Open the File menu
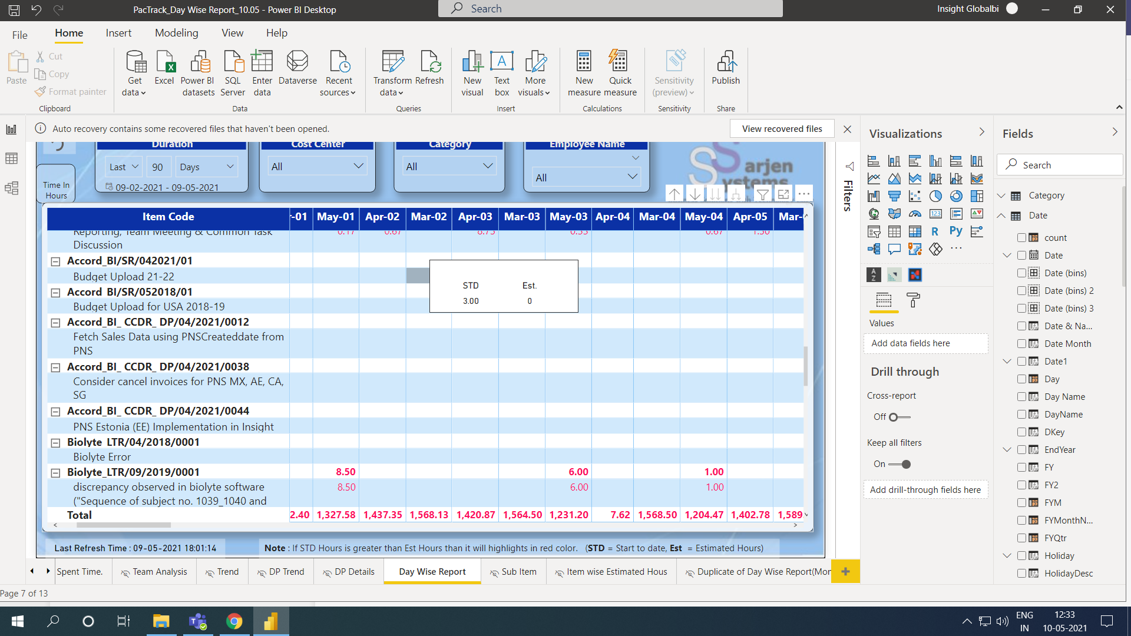This screenshot has height=636, width=1131. pyautogui.click(x=20, y=35)
